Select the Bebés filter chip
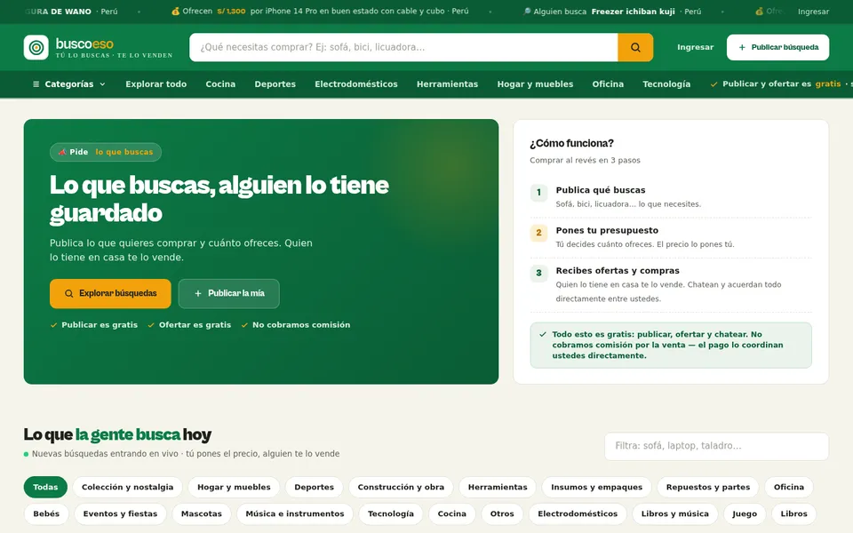The image size is (853, 533). 46,514
